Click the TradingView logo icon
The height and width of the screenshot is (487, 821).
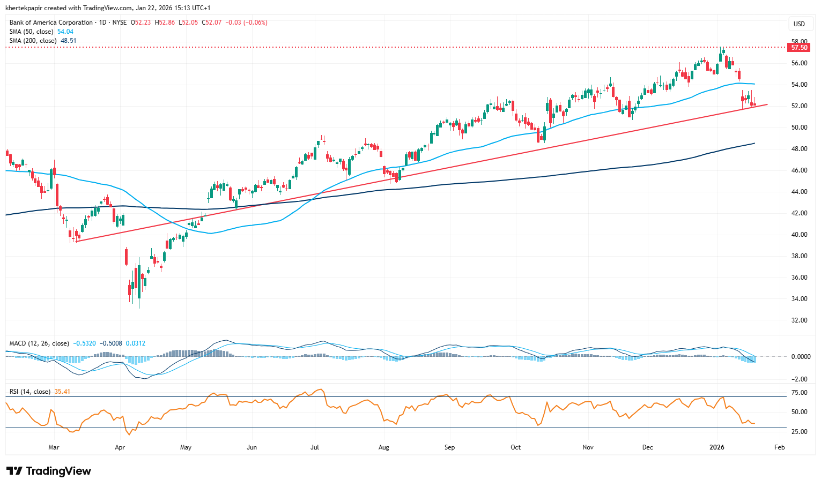(14, 471)
